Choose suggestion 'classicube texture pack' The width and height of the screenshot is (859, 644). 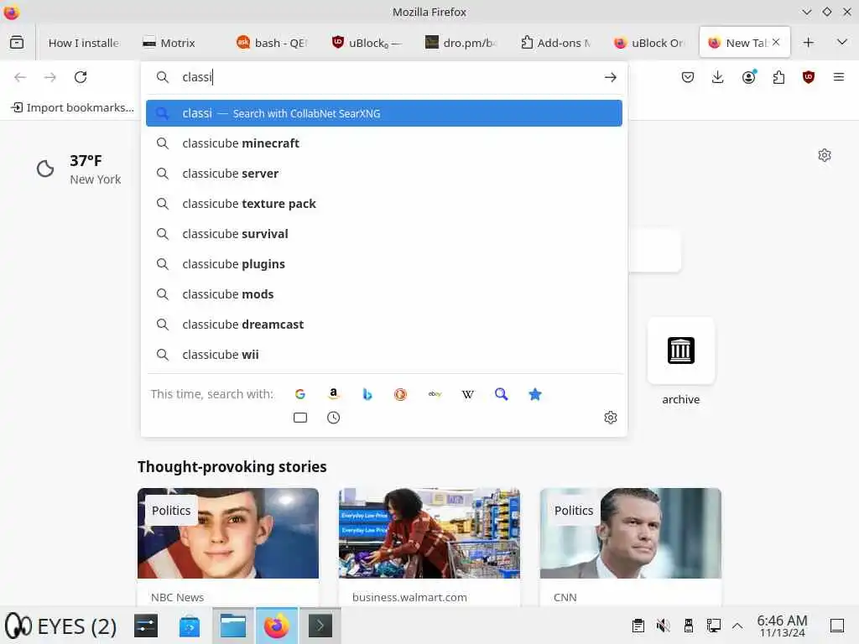[x=384, y=204]
